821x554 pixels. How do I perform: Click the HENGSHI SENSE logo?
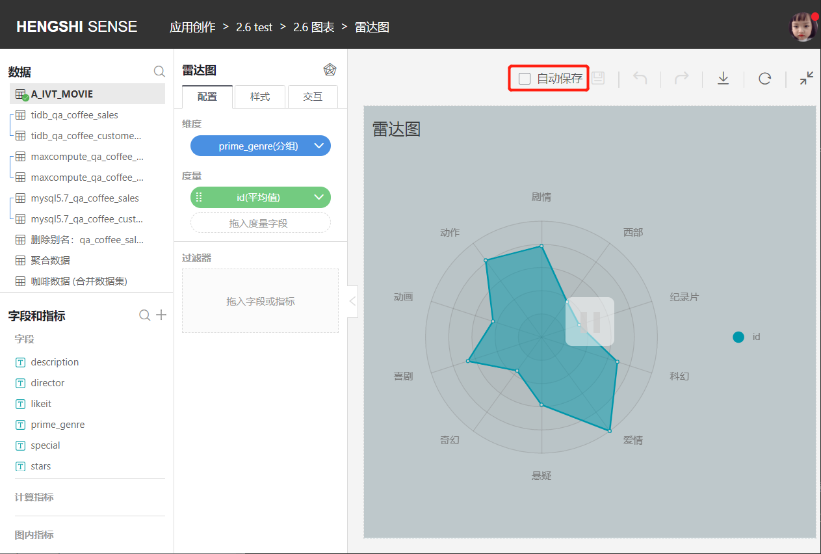[x=77, y=27]
